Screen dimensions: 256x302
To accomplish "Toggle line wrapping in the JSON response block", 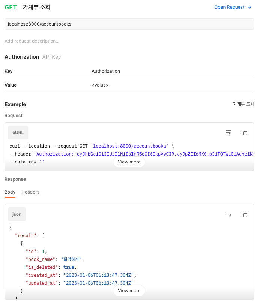I will click(229, 214).
